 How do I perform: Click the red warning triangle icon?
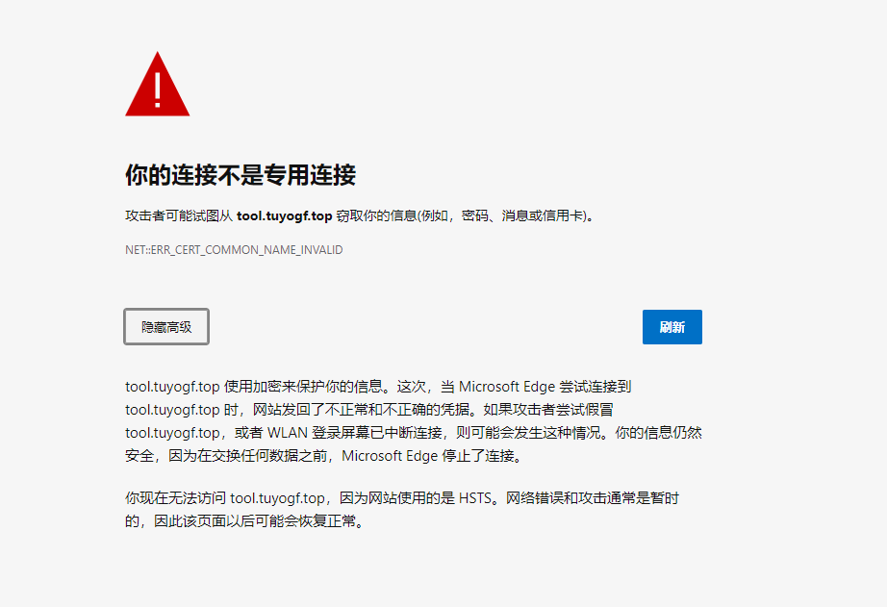[x=157, y=85]
